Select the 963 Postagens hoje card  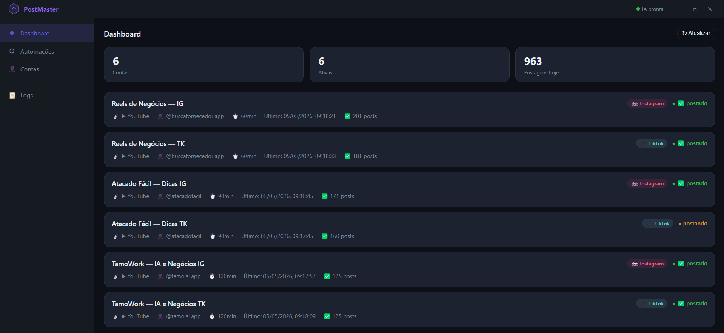point(615,65)
